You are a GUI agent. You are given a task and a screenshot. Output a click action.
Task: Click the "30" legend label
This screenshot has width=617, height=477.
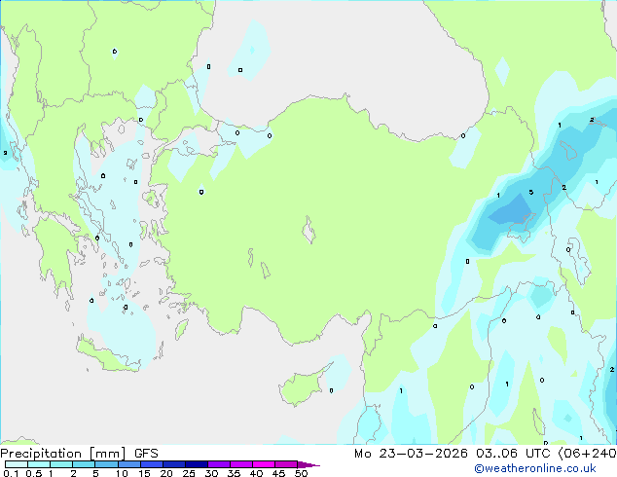coord(211,473)
